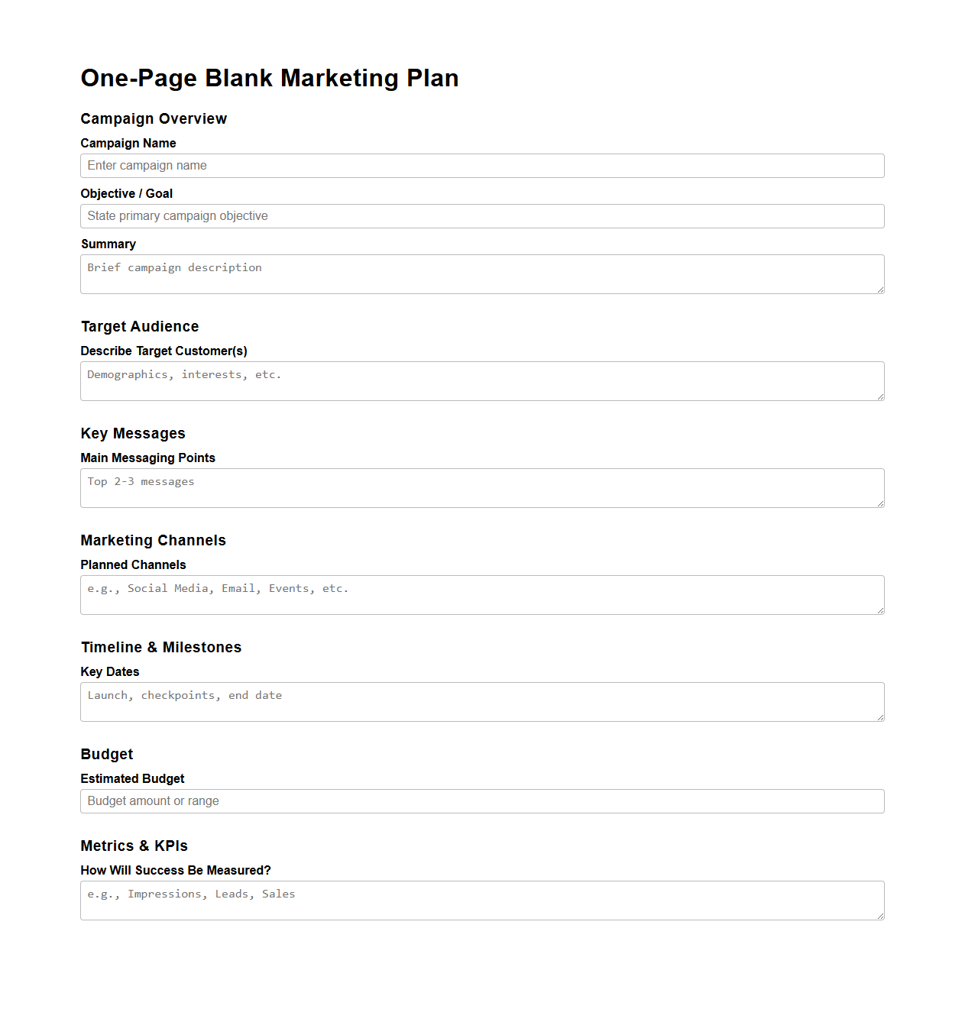
Task: Click the Planned Channels text area
Action: click(x=481, y=594)
